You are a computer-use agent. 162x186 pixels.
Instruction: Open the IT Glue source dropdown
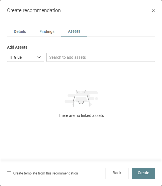point(26,57)
